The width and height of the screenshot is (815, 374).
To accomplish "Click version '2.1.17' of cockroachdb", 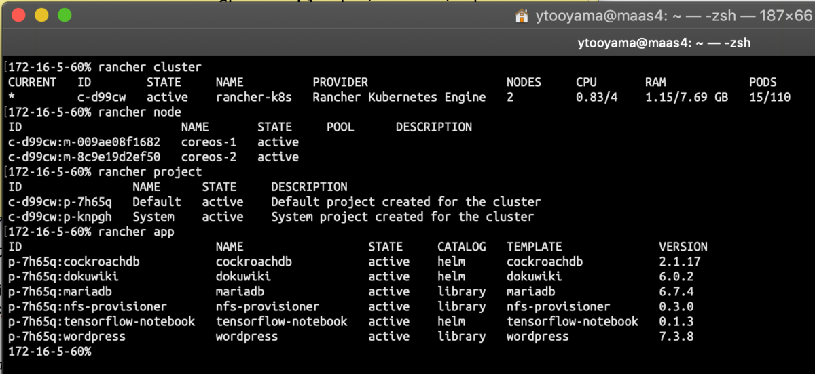I will [680, 262].
